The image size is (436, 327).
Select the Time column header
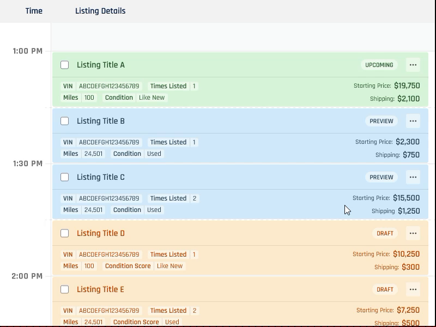(34, 11)
